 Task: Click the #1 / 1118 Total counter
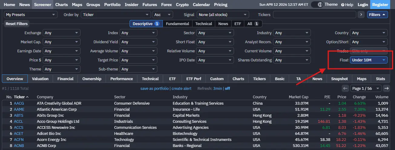click(15, 88)
